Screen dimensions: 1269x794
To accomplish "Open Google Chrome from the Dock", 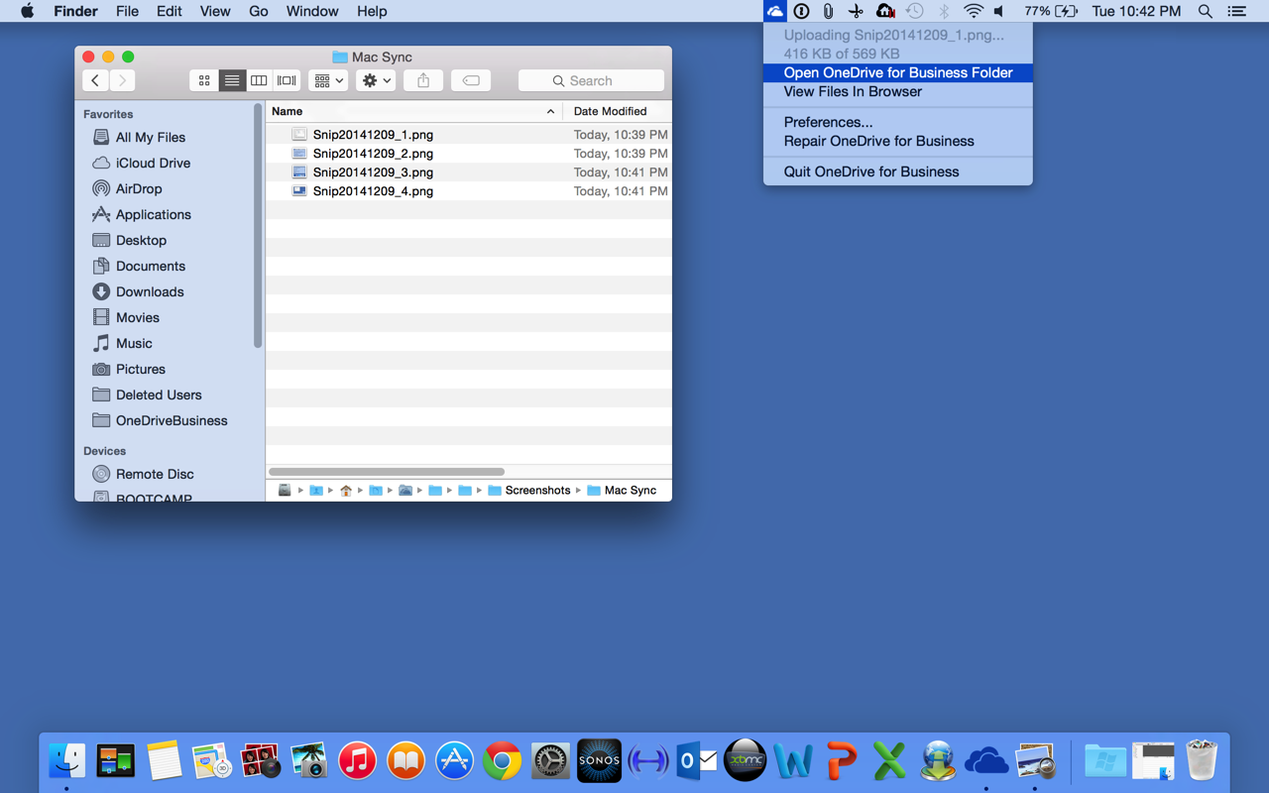I will click(x=503, y=761).
